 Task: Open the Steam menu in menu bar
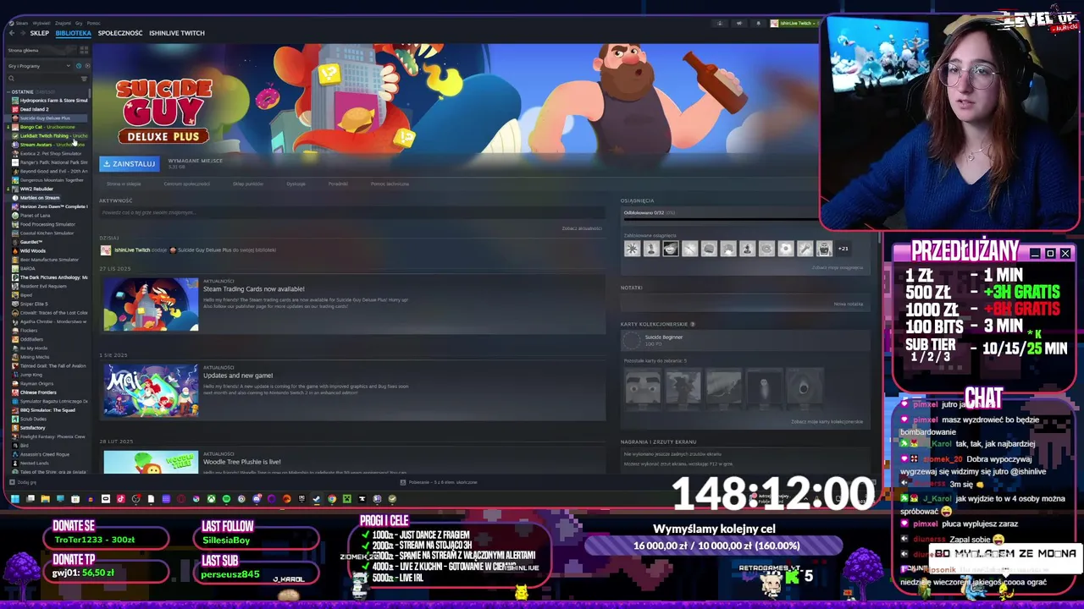[20, 23]
